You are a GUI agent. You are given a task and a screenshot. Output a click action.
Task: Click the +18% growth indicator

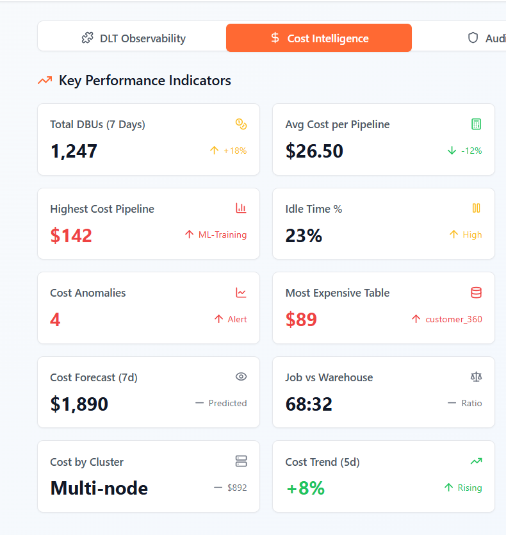227,151
